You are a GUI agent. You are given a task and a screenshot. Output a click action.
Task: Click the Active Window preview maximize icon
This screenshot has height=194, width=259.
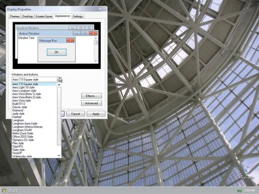point(85,33)
